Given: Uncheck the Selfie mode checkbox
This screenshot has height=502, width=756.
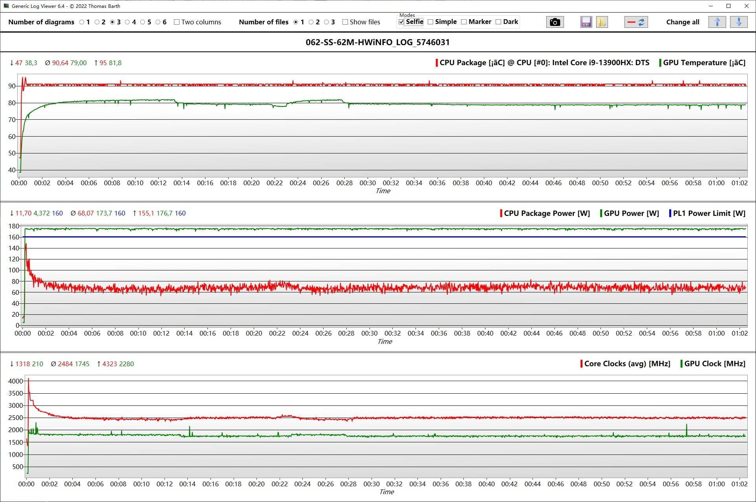Looking at the screenshot, I should [x=401, y=22].
